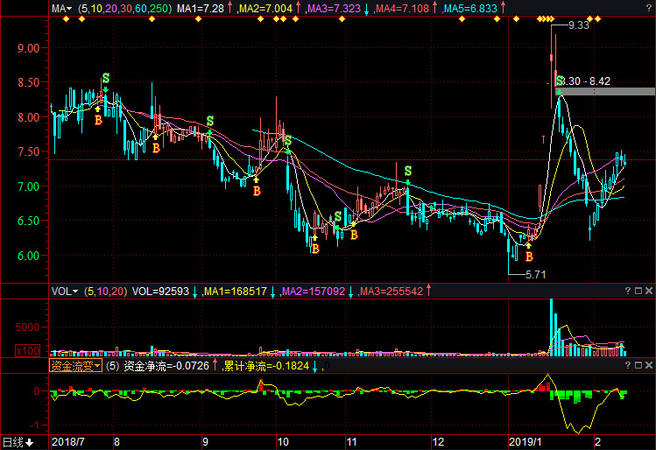Click the MA parameters (5,10,20,30,60,250)

coord(123,8)
